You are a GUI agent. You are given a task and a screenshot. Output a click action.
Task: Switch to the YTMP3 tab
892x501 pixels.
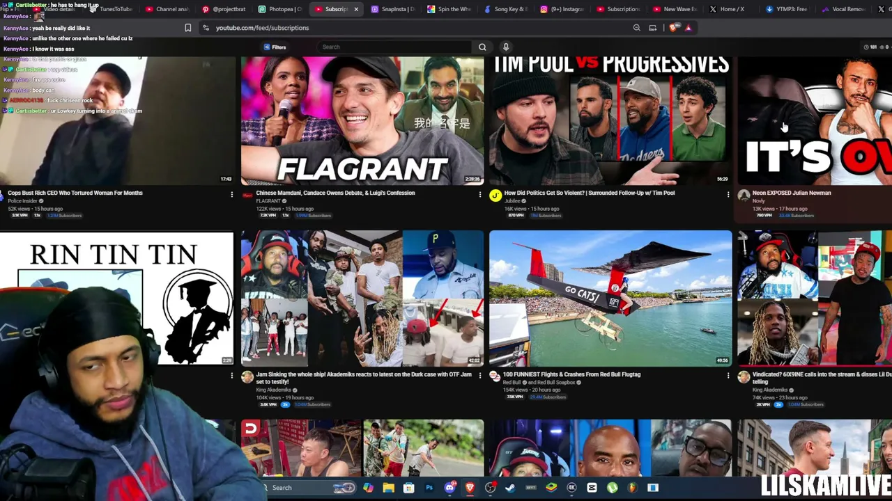click(x=786, y=9)
